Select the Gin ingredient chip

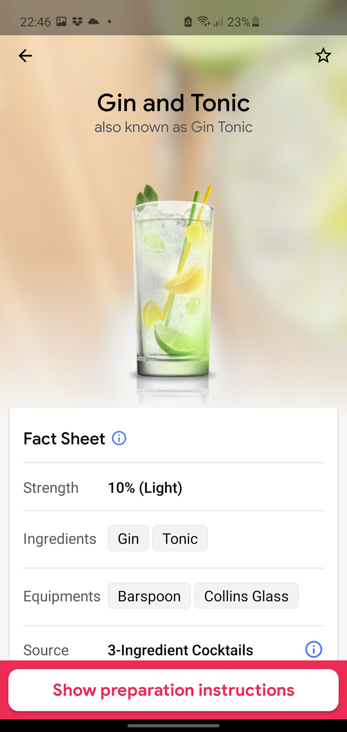tap(128, 538)
